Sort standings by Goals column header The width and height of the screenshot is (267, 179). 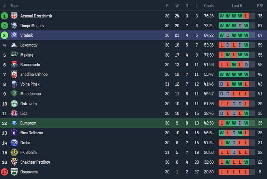point(209,6)
